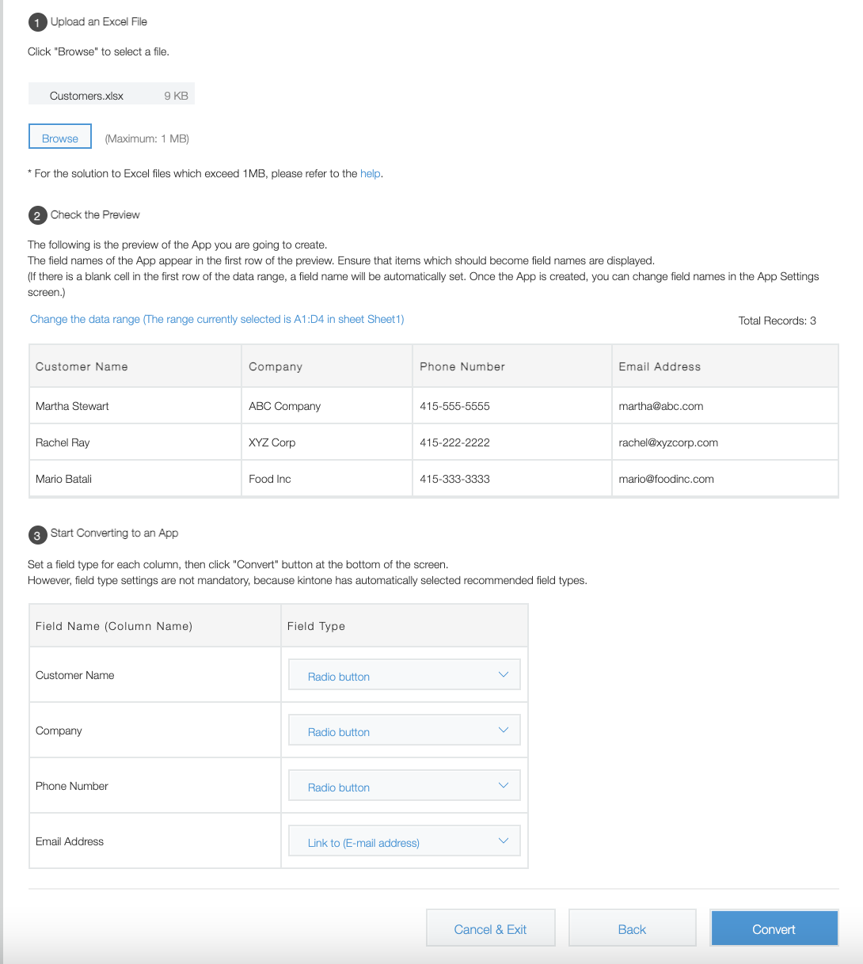The width and height of the screenshot is (863, 964).
Task: Open the help link for large Excel files
Action: pos(370,173)
